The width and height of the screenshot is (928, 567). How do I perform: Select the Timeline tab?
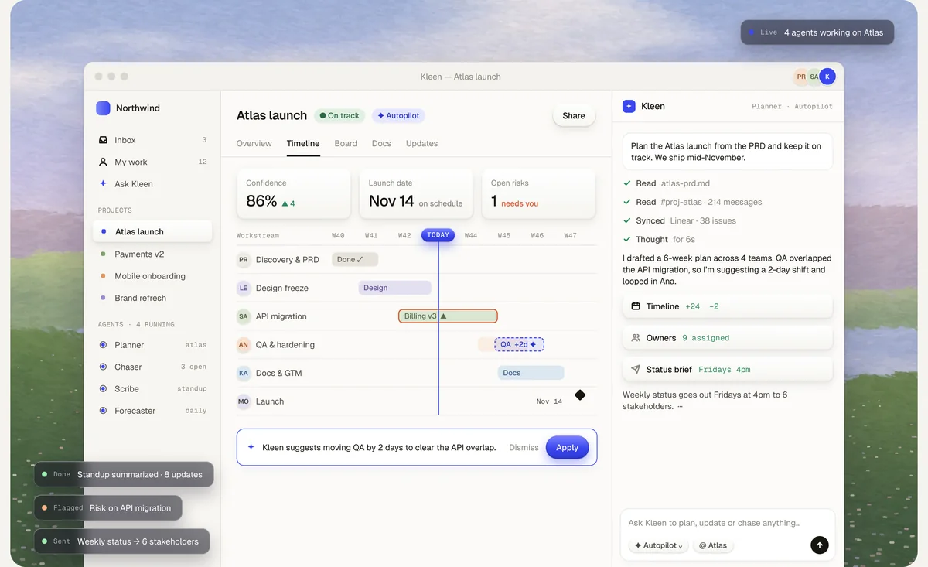303,144
